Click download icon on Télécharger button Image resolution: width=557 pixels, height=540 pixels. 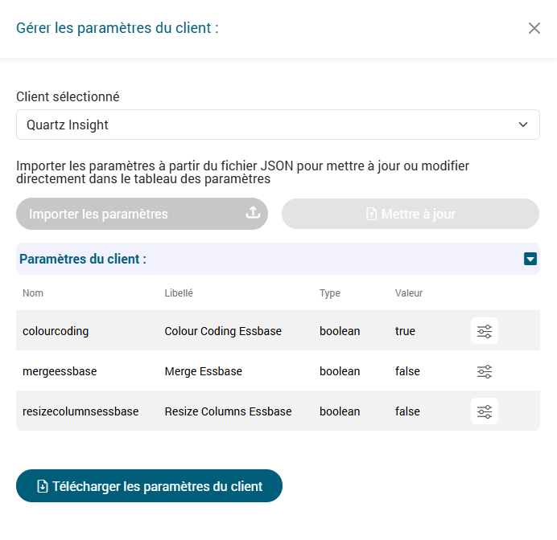tap(43, 486)
